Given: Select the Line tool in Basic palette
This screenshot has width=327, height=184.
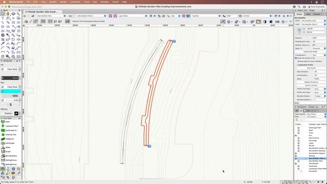Looking at the screenshot, I should click(3, 22).
